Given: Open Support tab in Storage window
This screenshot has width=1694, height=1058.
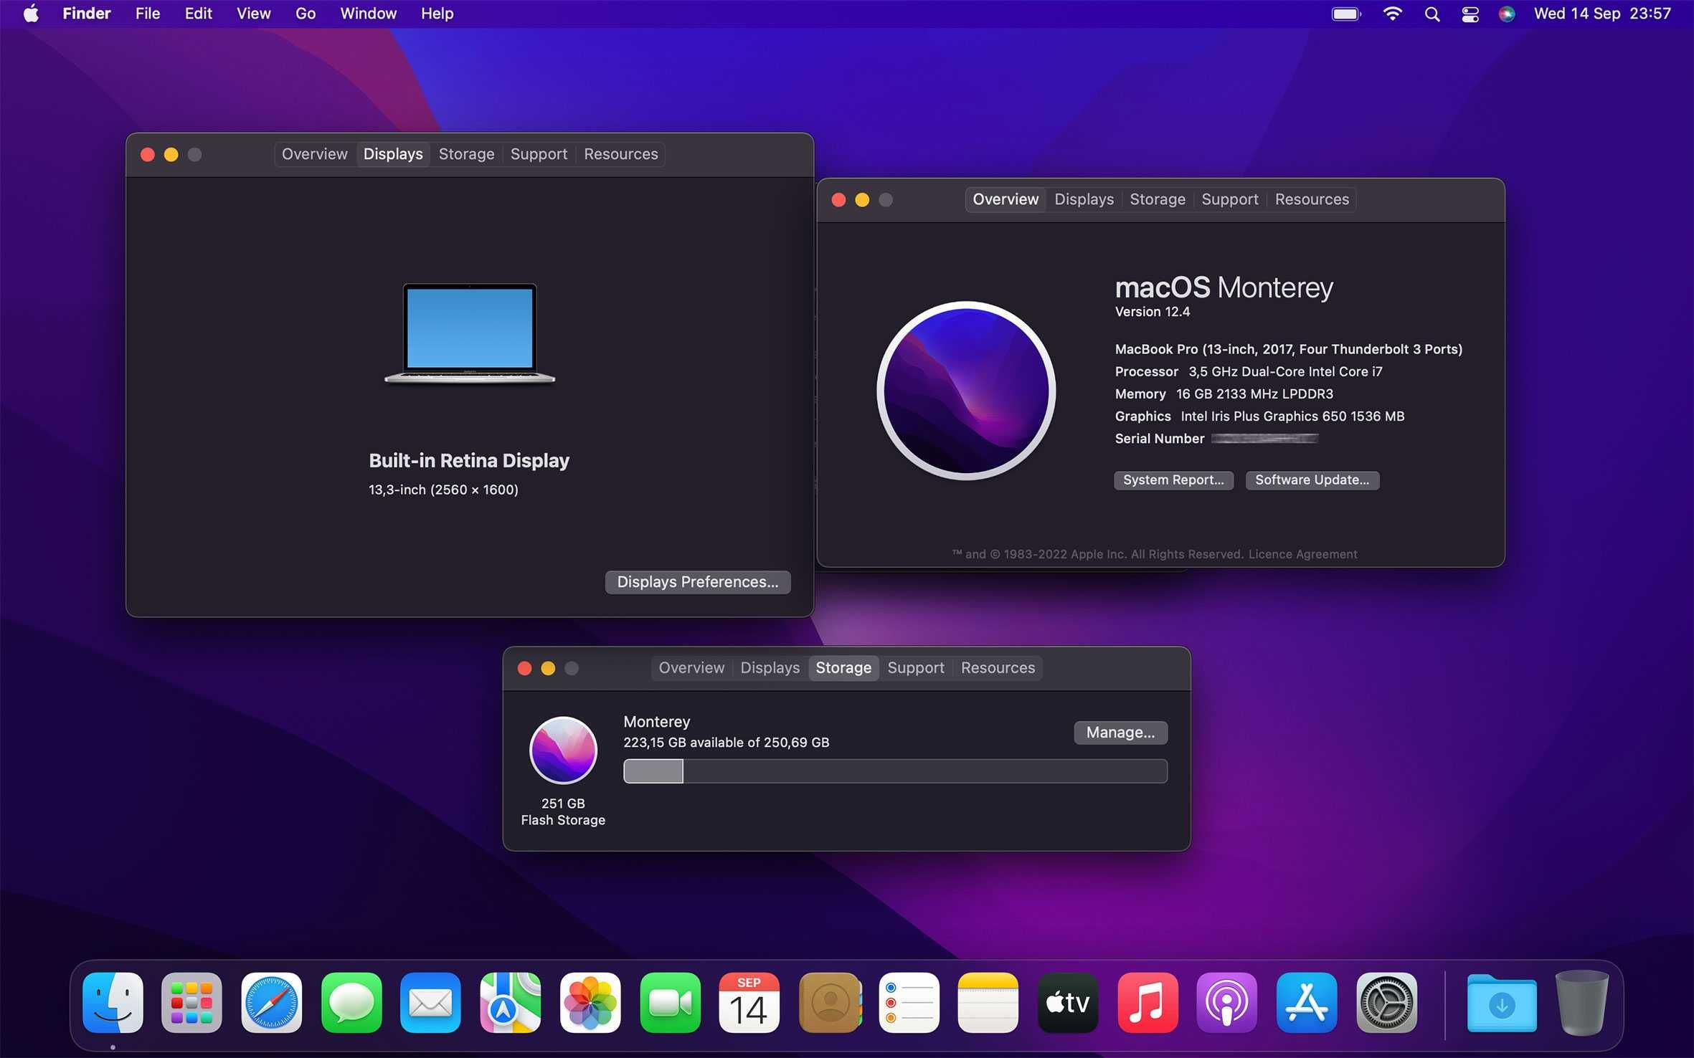Looking at the screenshot, I should (916, 668).
